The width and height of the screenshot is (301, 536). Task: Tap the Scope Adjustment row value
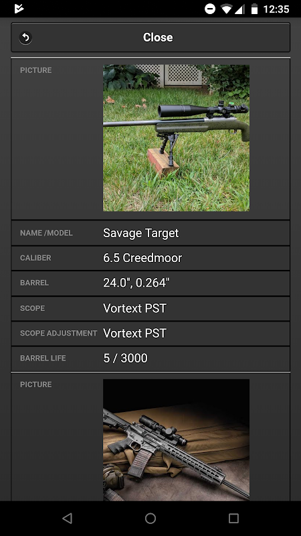coord(134,333)
